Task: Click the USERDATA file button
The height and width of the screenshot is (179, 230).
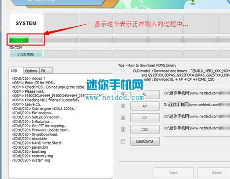Action: [x=145, y=141]
